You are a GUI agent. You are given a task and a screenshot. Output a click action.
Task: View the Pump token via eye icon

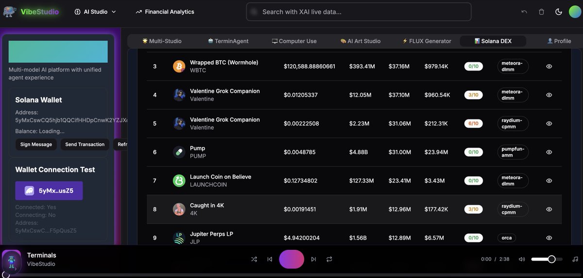549,152
